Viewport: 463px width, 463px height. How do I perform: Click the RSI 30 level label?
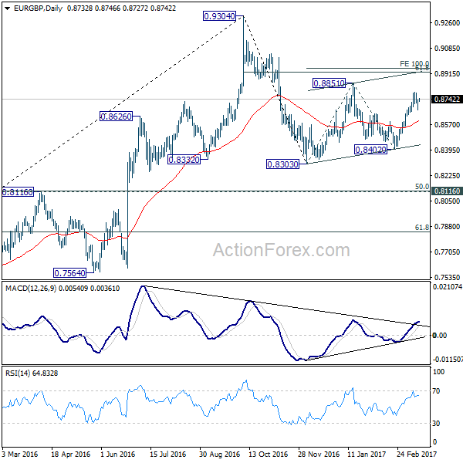coord(436,423)
